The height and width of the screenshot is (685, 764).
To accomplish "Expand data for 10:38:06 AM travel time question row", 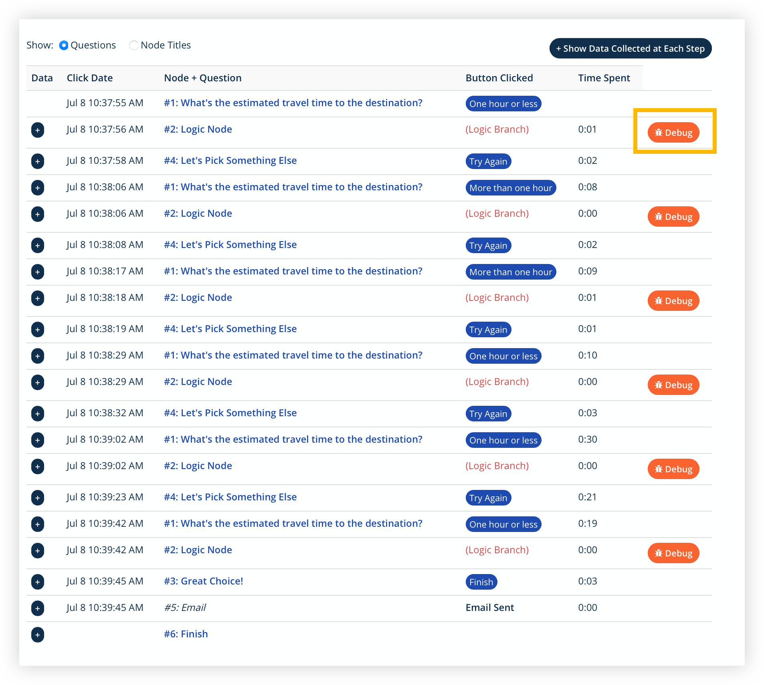I will click(x=38, y=187).
